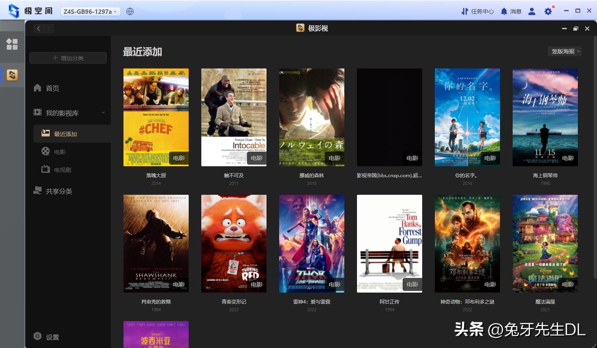This screenshot has height=348, width=597.
Task: Click the 雷神4：爱与雷霆 title text
Action: [x=312, y=302]
